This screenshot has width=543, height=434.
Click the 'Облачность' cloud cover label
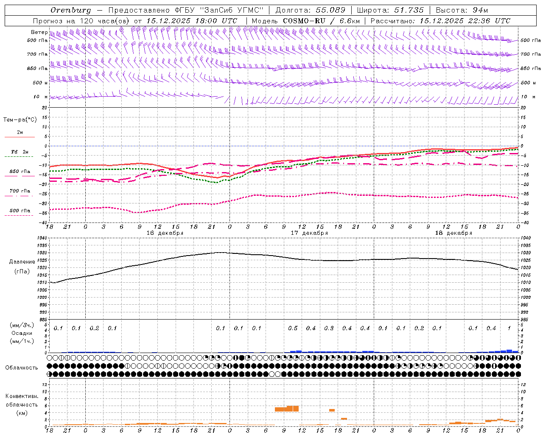22,368
